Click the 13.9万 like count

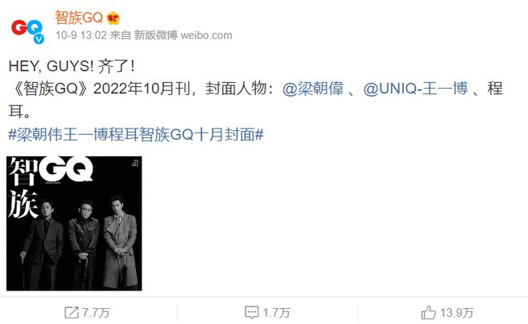457,313
